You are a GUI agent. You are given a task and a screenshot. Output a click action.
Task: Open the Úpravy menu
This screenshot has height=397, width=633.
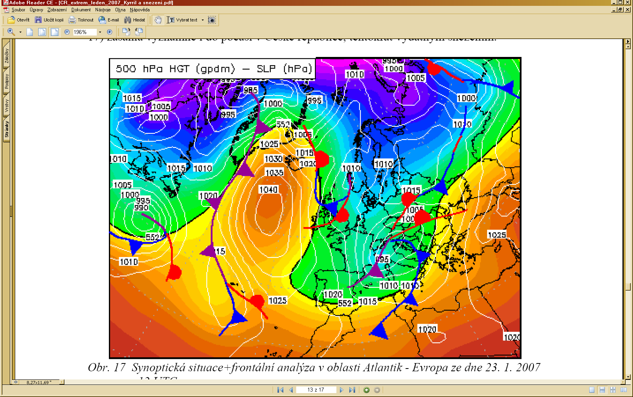(36, 10)
